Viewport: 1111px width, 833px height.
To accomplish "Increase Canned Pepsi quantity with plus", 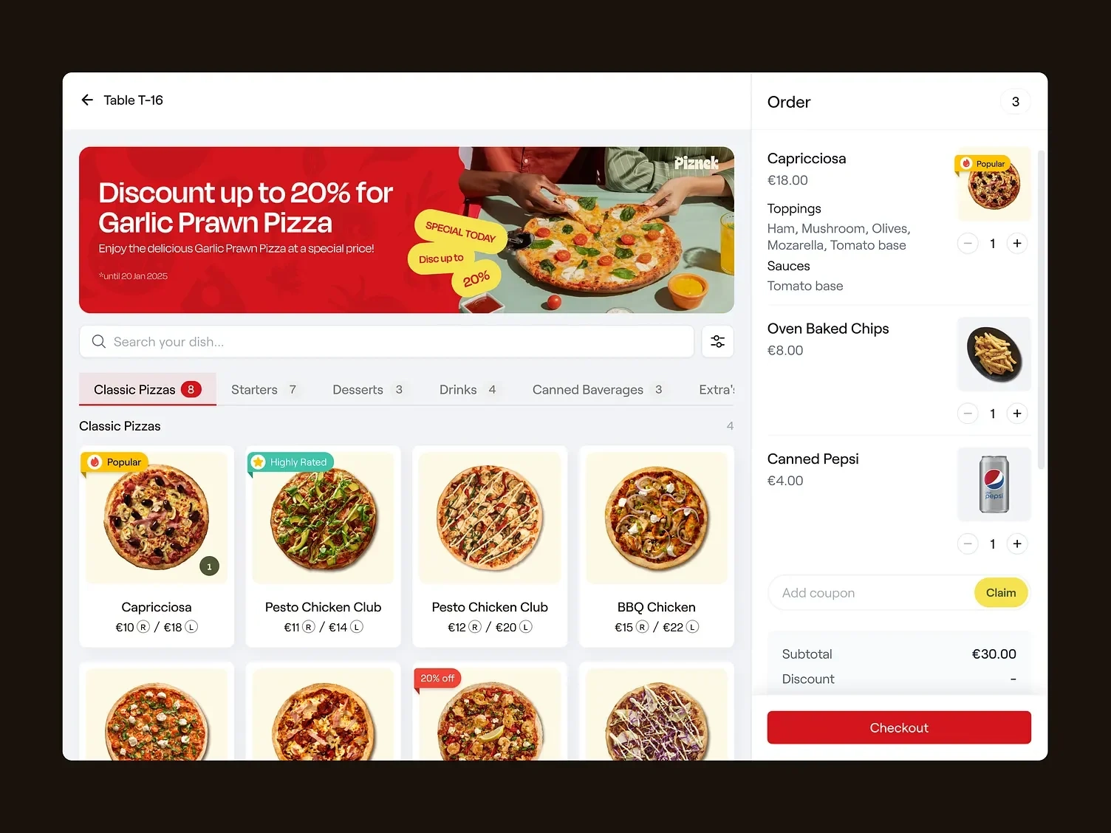I will click(1017, 544).
